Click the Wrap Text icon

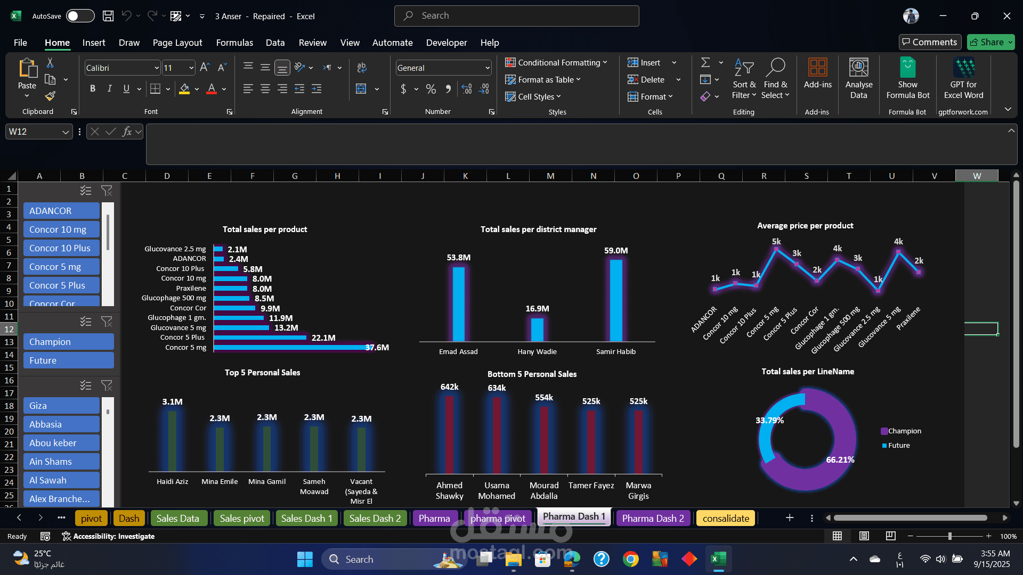[x=362, y=68]
